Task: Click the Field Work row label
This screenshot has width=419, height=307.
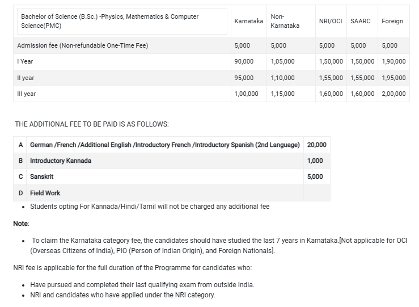Action: (x=45, y=193)
